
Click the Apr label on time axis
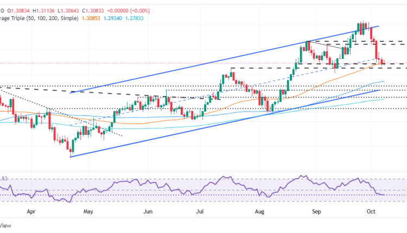click(31, 213)
